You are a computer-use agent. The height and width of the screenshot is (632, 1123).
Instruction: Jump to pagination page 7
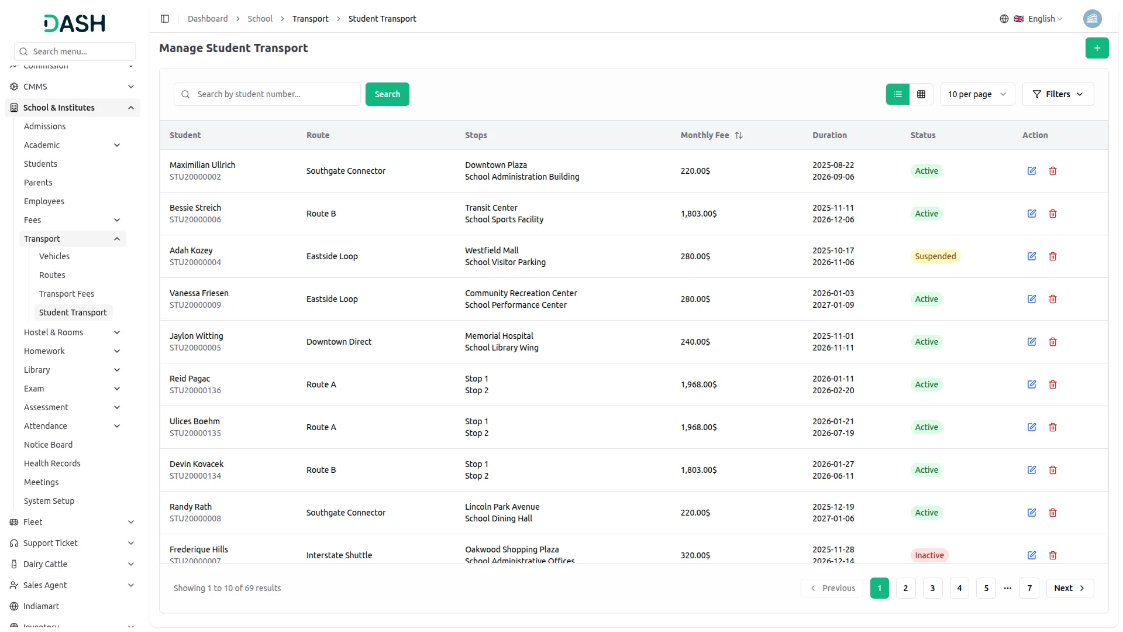click(x=1029, y=588)
